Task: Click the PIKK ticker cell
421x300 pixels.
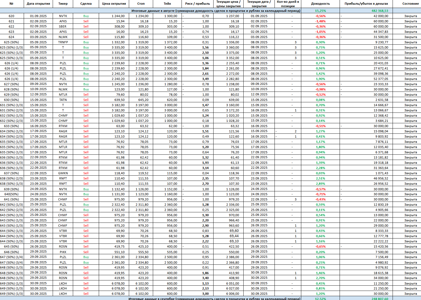Action: [x=63, y=252]
